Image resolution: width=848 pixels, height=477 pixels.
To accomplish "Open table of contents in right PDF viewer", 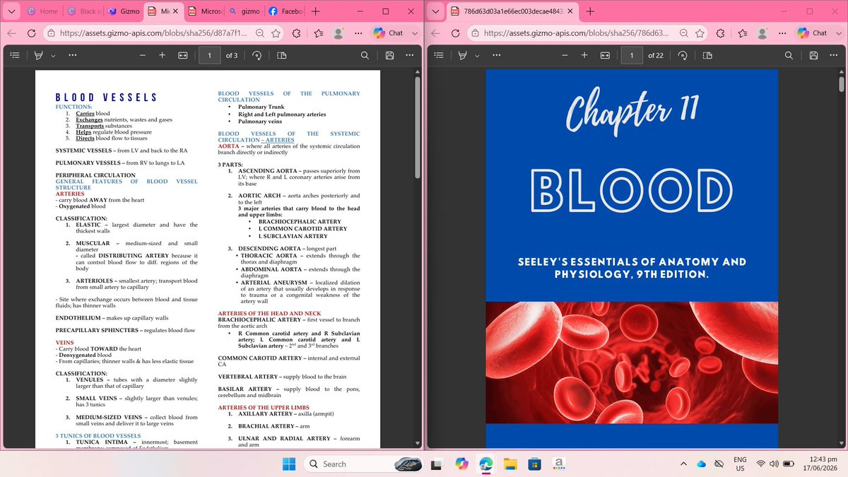I will tap(438, 55).
